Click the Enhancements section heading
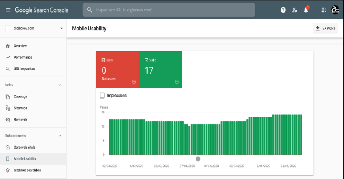The image size is (344, 179). [16, 136]
